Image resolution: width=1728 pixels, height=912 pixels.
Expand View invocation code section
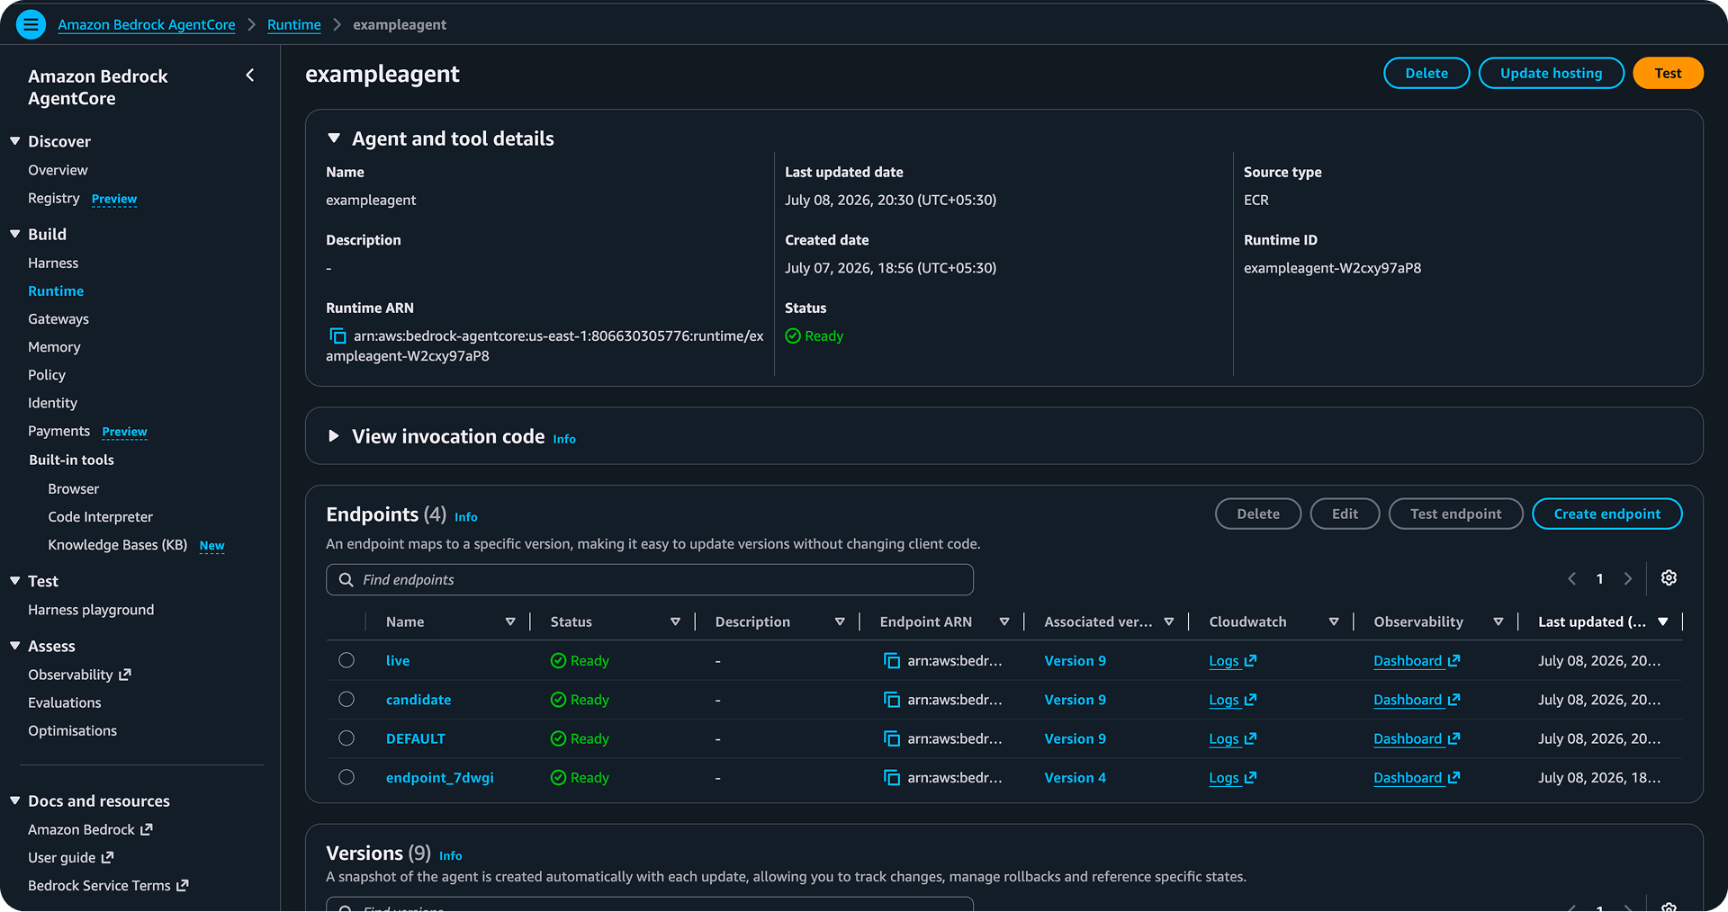[334, 436]
